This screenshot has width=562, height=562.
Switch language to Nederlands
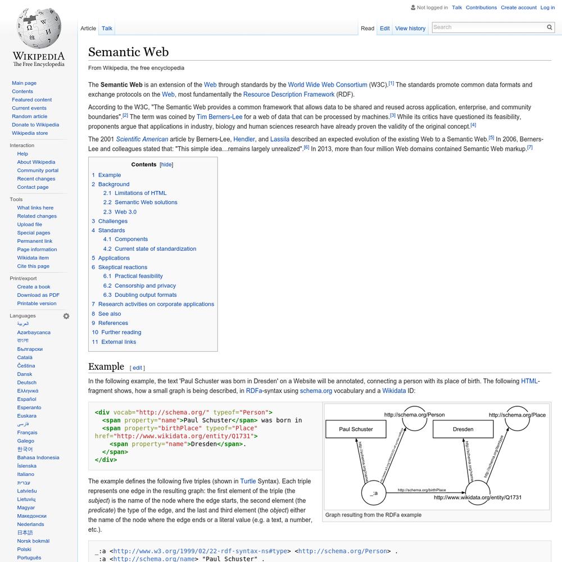tap(30, 524)
